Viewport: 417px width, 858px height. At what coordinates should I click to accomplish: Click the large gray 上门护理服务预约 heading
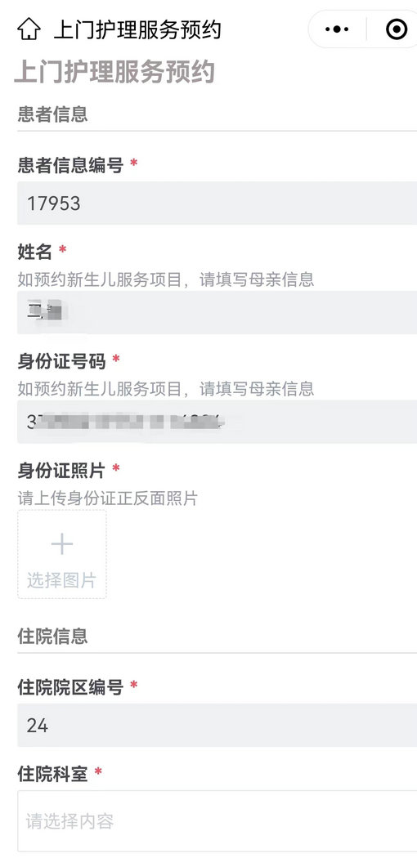[114, 72]
